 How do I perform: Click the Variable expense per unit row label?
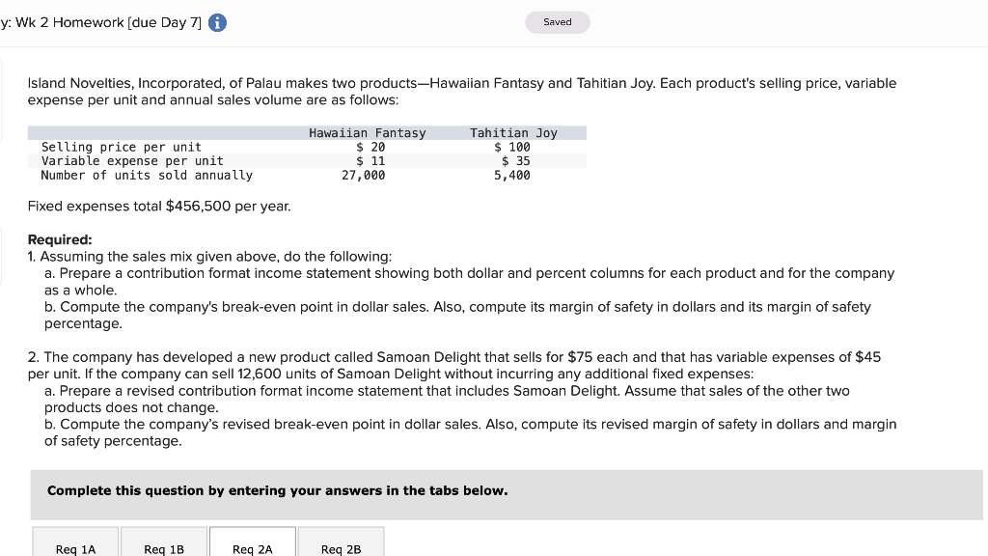pos(132,161)
